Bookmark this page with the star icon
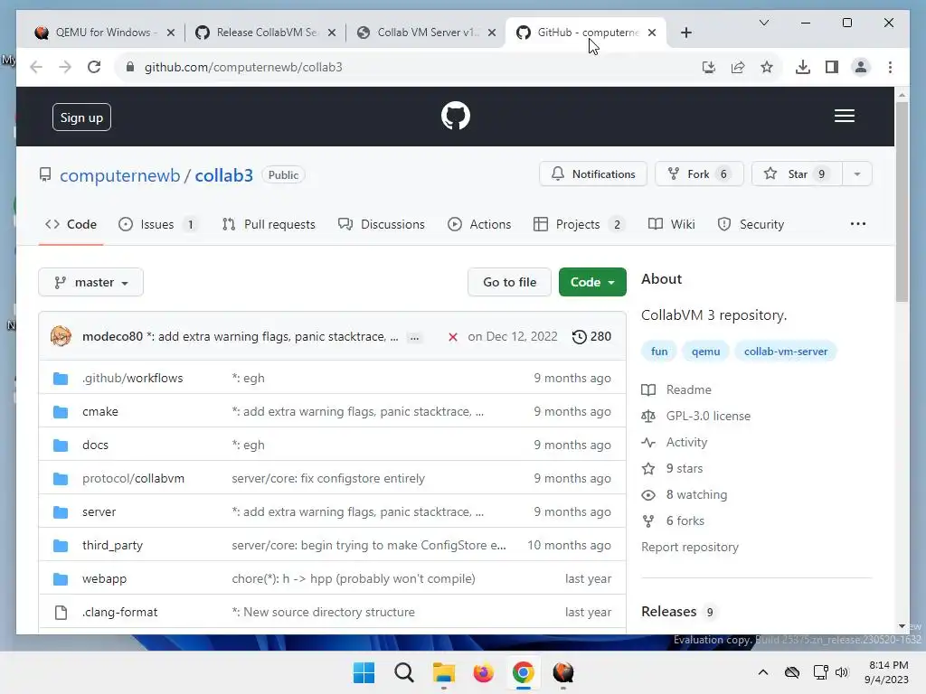The height and width of the screenshot is (694, 926). coord(767,67)
